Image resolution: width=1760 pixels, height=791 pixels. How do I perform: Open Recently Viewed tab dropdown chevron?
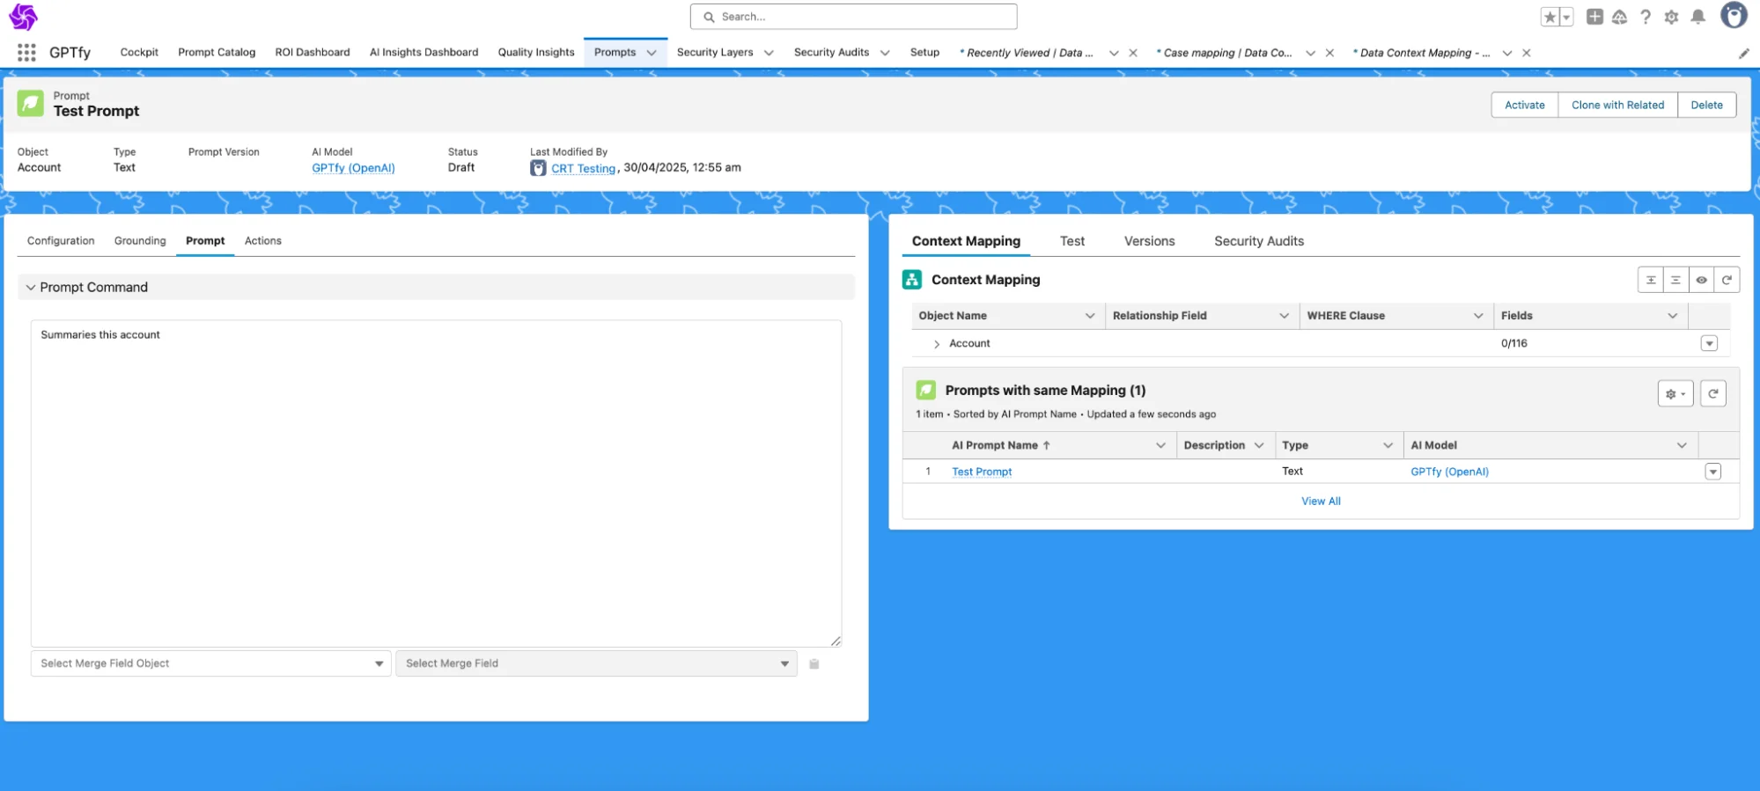point(1114,53)
